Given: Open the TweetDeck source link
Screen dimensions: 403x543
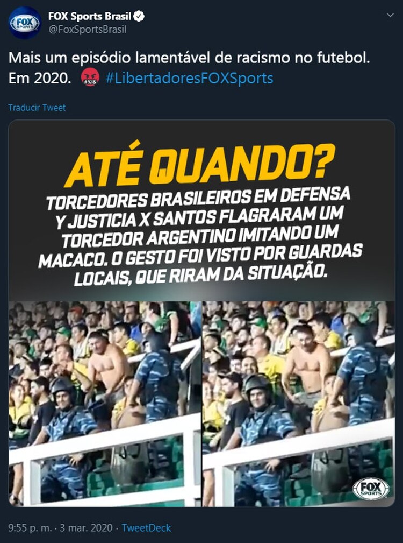Looking at the screenshot, I should pyautogui.click(x=146, y=528).
